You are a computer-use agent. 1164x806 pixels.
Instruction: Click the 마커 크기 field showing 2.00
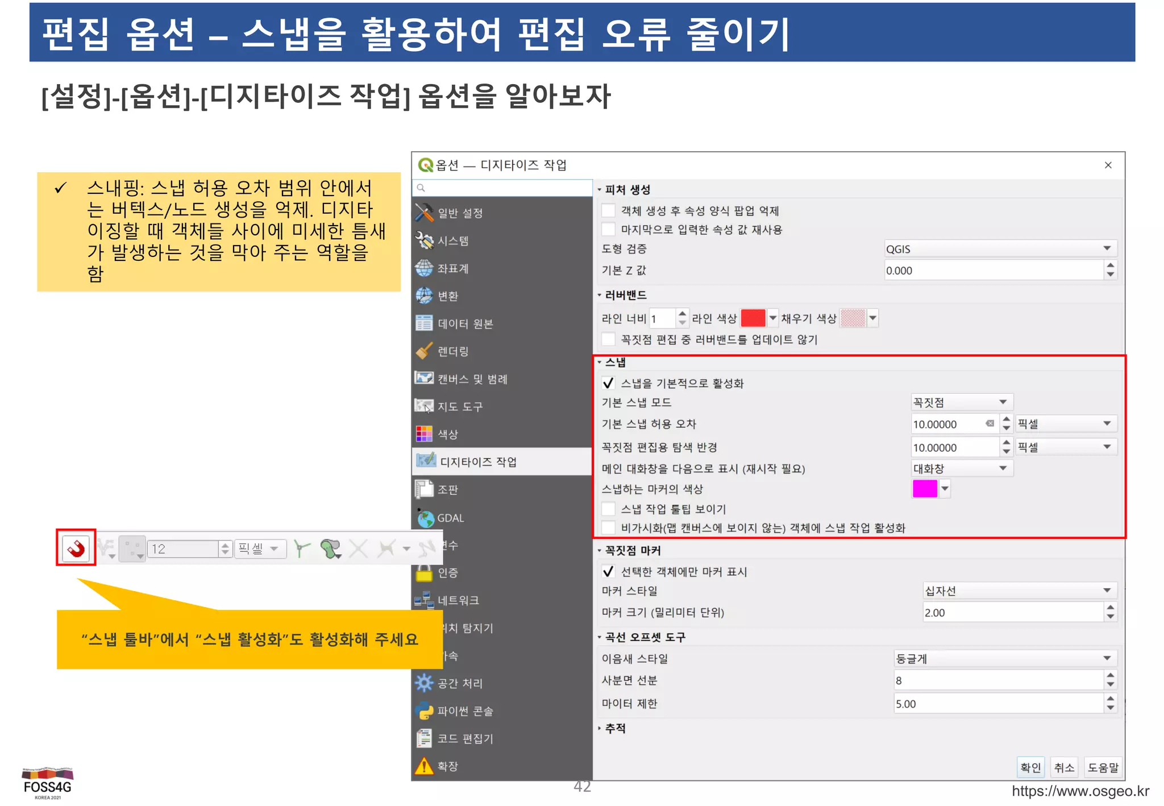click(x=1013, y=612)
